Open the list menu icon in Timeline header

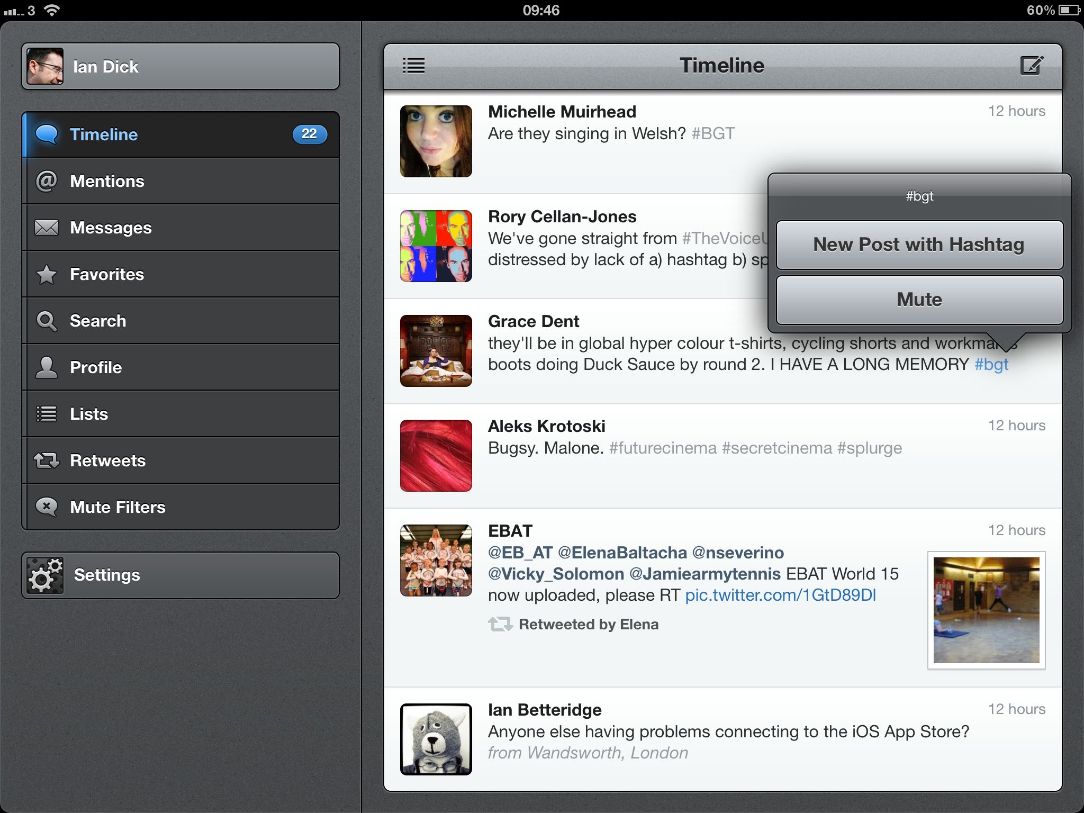414,66
